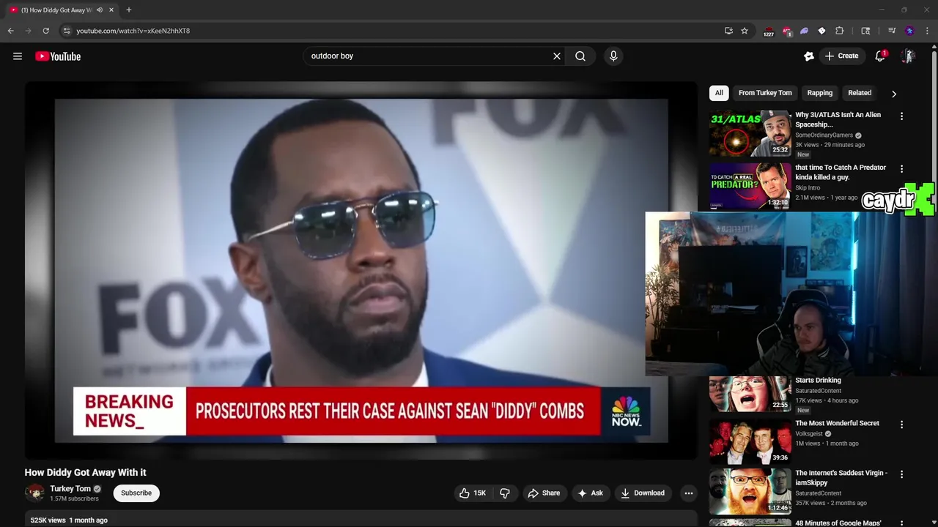This screenshot has height=527, width=938.
Task: Open options for 3I/ATLAS video
Action: tap(901, 116)
